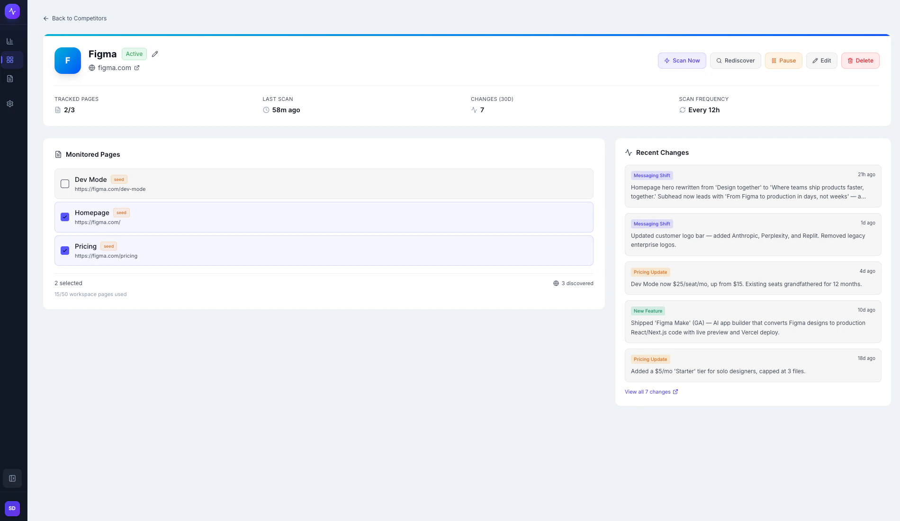Image resolution: width=900 pixels, height=521 pixels.
Task: Click the page icon beside 2/3
Action: 58,110
